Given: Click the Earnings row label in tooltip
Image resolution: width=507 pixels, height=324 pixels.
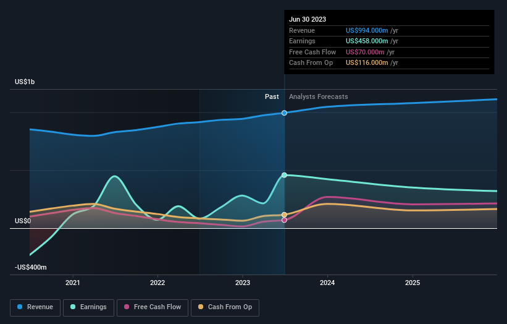Looking at the screenshot, I should click(x=302, y=41).
